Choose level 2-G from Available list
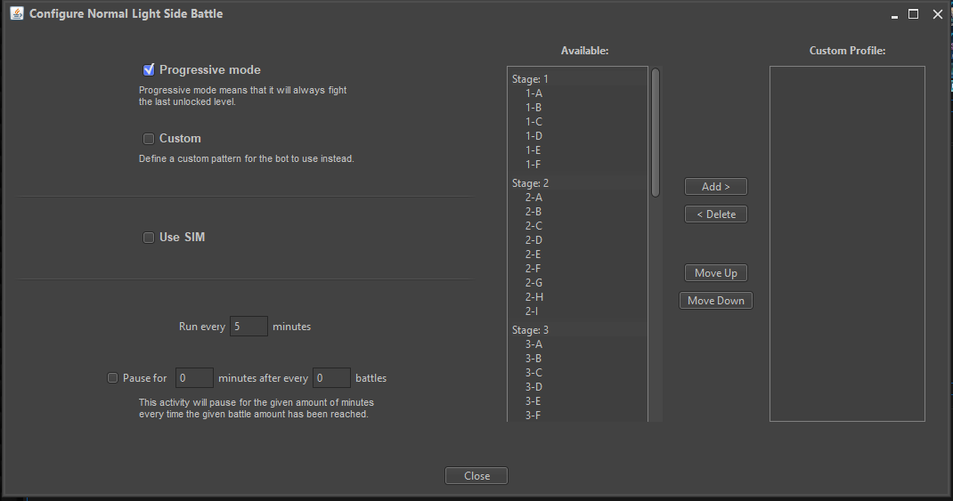 pos(534,283)
